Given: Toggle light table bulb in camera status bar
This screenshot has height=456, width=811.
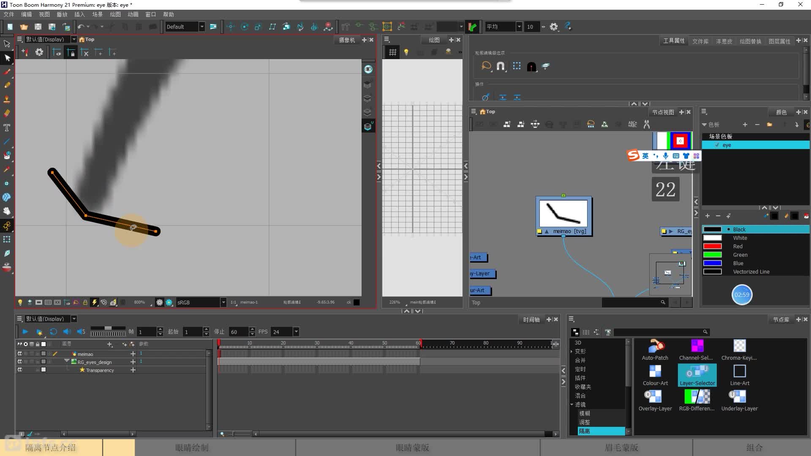Looking at the screenshot, I should 20,302.
